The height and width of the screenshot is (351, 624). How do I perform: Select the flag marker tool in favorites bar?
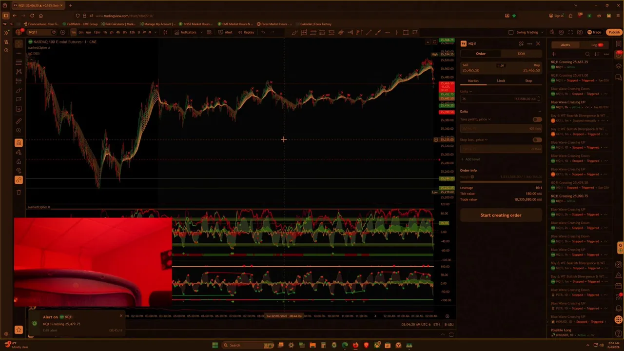415,32
